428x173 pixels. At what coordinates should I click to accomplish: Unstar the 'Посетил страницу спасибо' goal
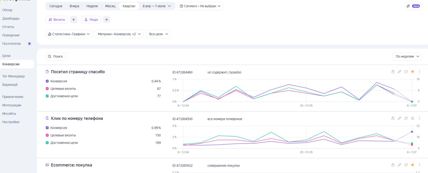pyautogui.click(x=413, y=71)
